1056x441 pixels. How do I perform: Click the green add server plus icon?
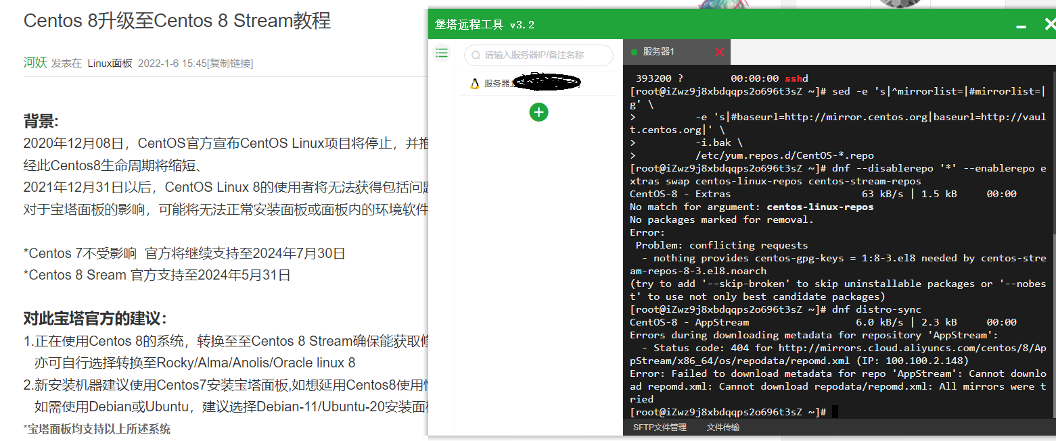[x=538, y=112]
